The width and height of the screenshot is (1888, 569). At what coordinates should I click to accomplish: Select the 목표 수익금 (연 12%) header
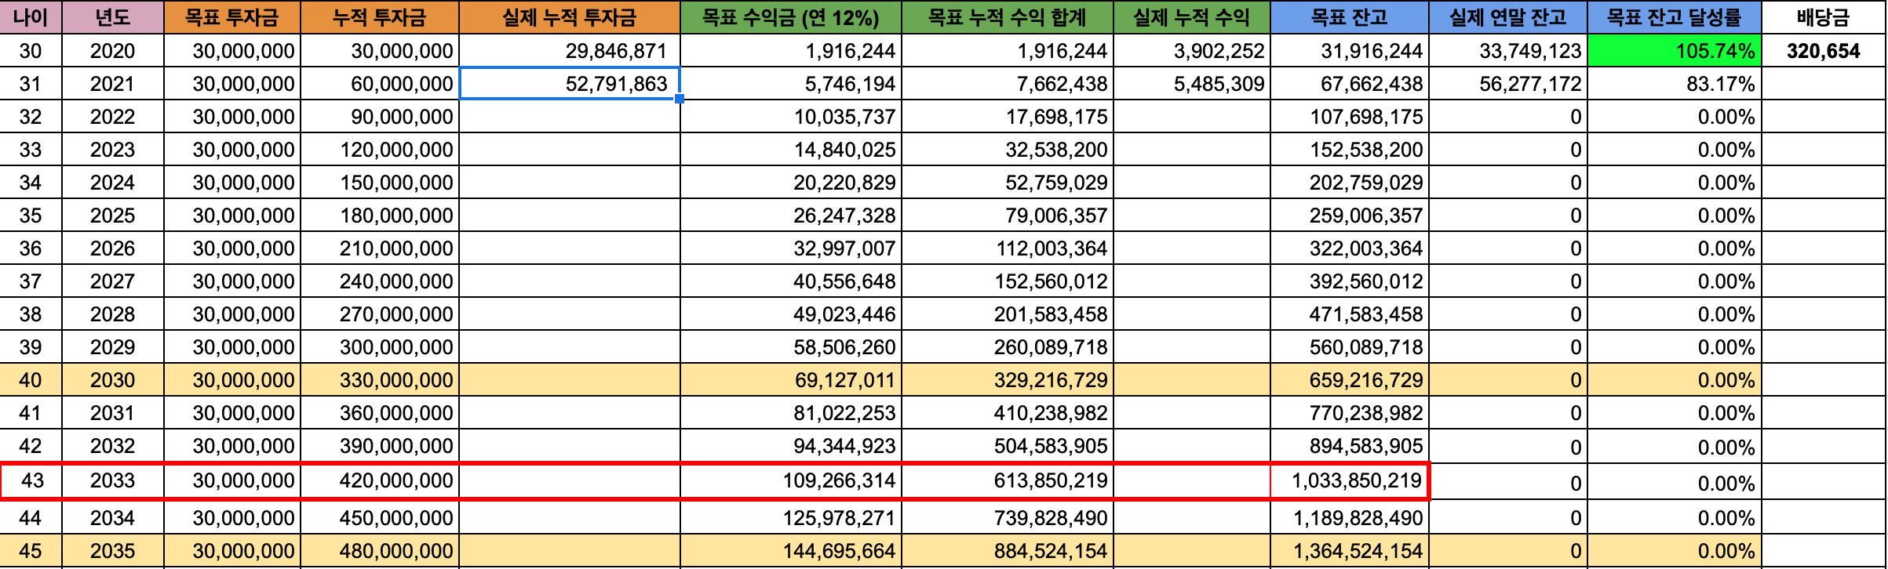791,16
